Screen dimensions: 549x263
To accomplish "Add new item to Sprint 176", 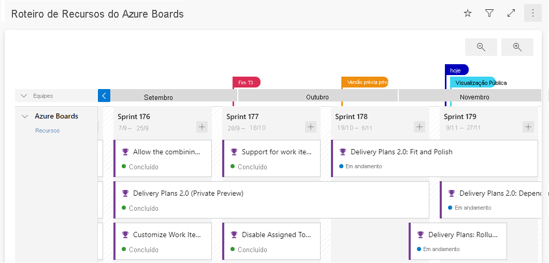I will [202, 127].
